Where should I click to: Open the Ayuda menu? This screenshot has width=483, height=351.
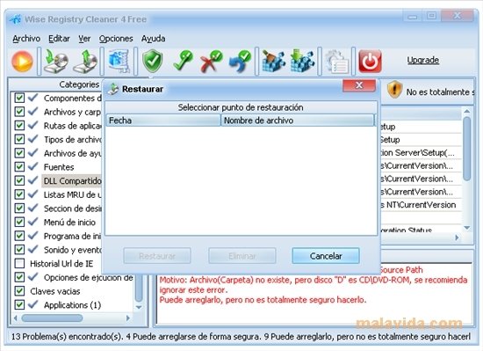tap(153, 39)
